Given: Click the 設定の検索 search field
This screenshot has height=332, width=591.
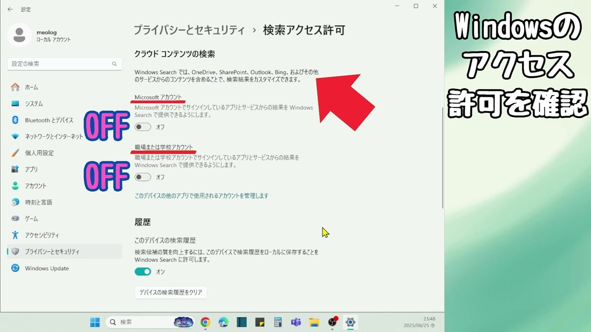Looking at the screenshot, I should tap(65, 64).
